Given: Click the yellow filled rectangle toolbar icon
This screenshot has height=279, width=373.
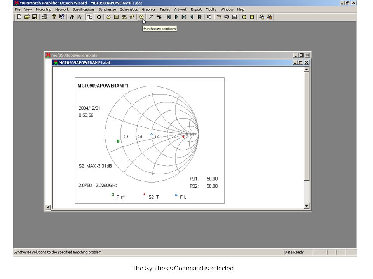Looking at the screenshot, I should click(252, 17).
